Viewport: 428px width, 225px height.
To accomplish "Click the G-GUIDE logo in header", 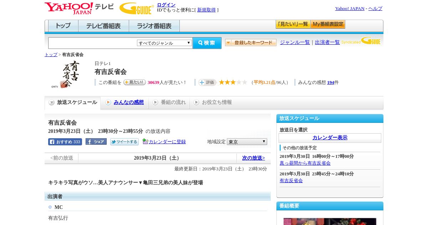I will [x=137, y=8].
